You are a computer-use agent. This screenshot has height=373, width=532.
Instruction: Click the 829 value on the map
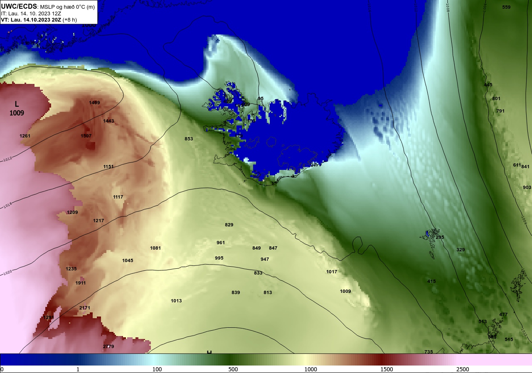(x=229, y=225)
